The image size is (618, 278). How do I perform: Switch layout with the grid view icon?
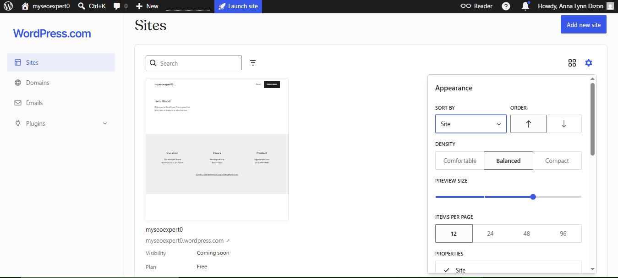[x=572, y=63]
